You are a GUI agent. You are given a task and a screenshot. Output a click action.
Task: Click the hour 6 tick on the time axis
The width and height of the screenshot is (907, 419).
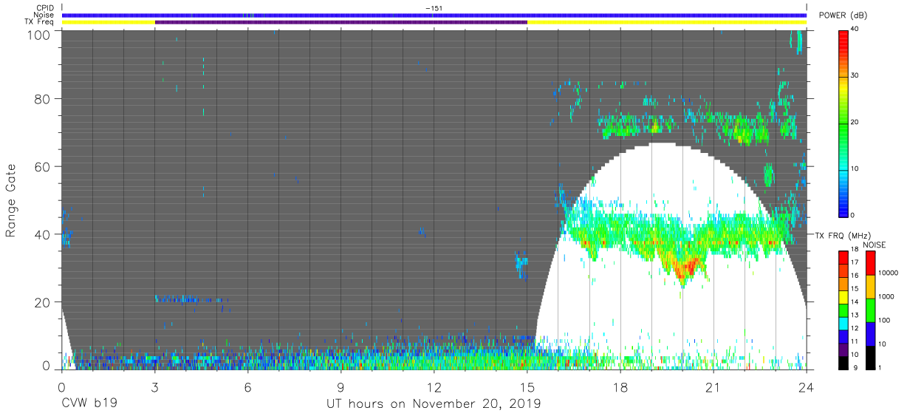point(247,386)
